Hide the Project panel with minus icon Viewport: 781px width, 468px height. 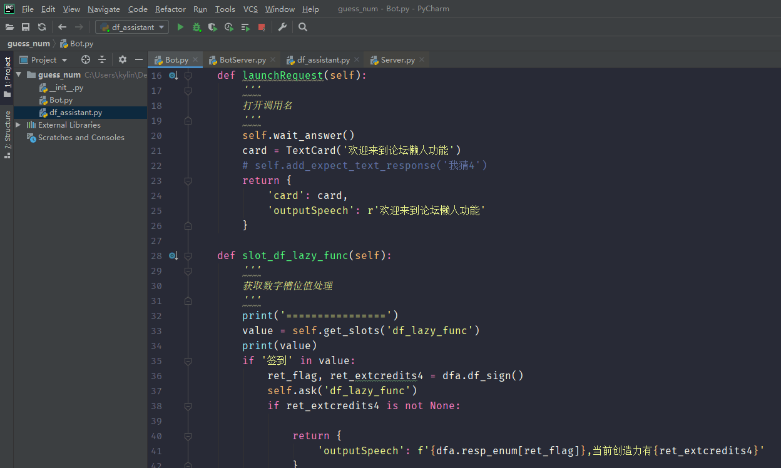pyautogui.click(x=139, y=59)
